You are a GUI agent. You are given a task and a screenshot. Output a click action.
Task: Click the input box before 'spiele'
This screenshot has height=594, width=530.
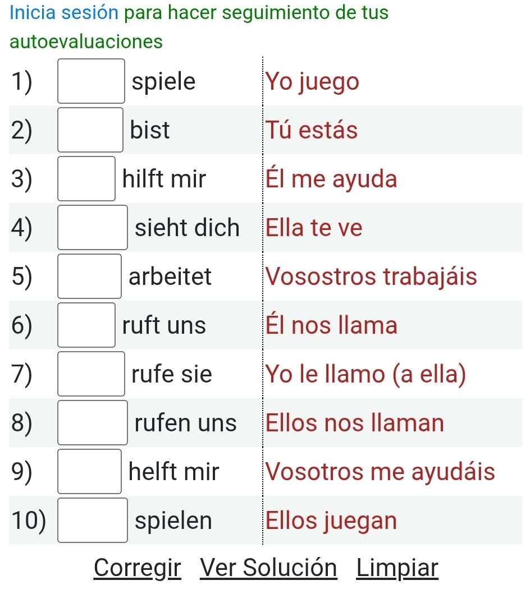click(90, 82)
